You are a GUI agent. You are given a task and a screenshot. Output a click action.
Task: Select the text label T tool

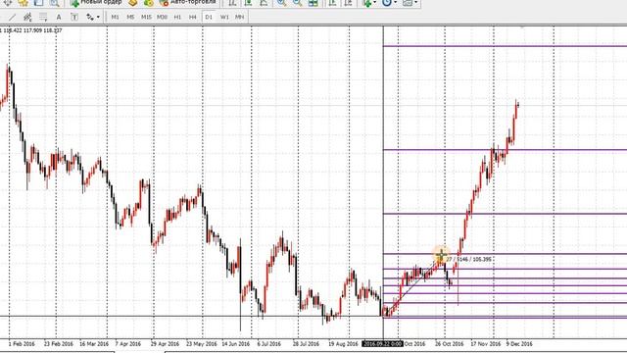74,17
